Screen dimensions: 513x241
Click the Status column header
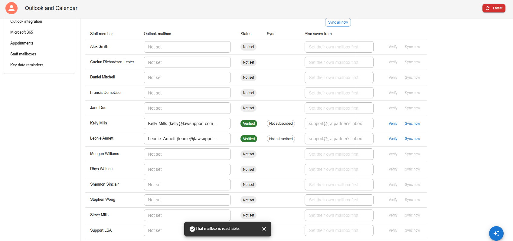pyautogui.click(x=246, y=34)
